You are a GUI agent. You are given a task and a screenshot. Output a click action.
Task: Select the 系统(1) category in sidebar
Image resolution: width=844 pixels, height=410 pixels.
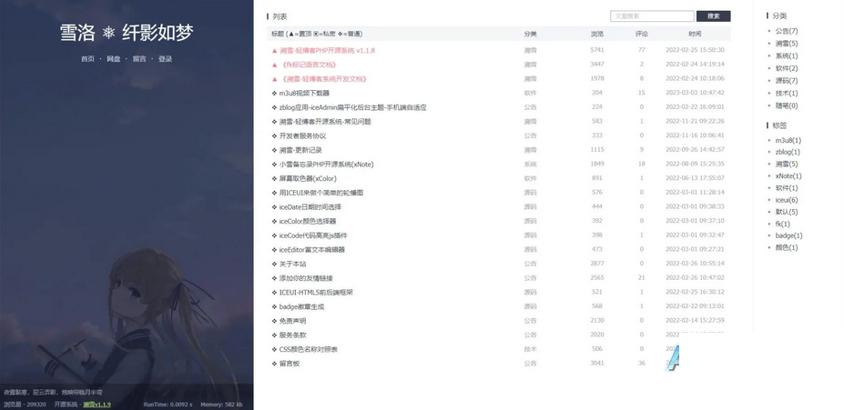point(787,55)
